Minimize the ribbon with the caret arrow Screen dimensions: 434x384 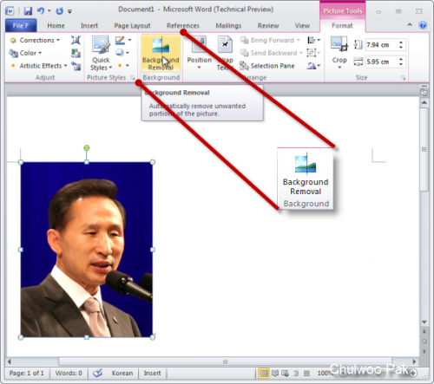(x=410, y=25)
